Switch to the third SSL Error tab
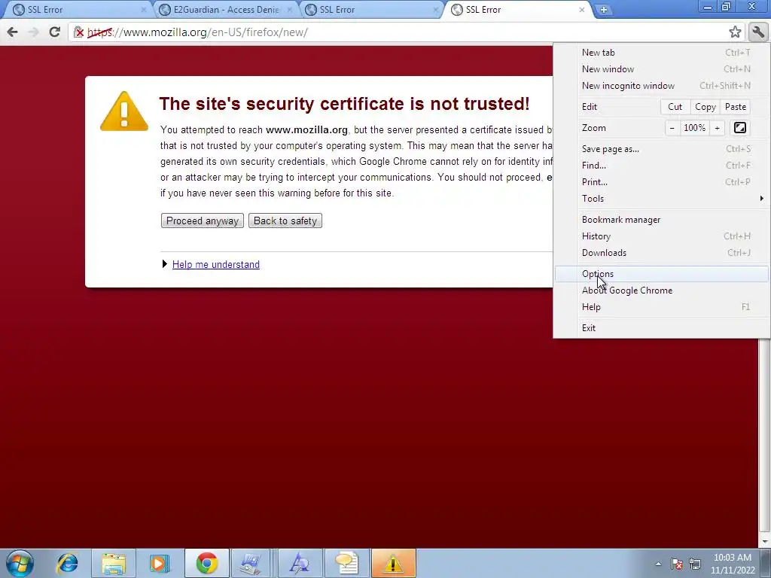 pyautogui.click(x=371, y=9)
